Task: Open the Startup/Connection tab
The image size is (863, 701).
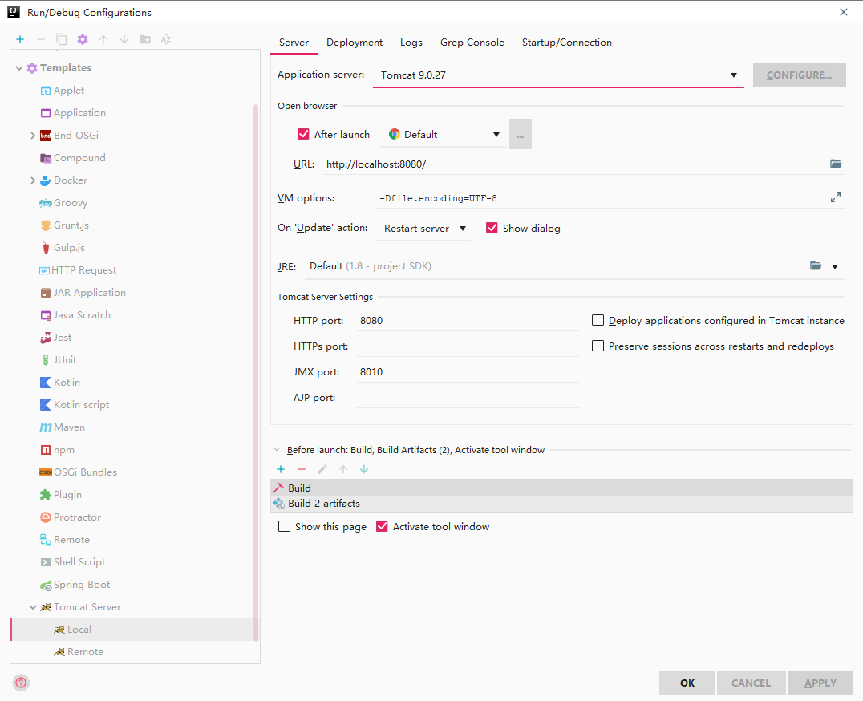Action: (x=567, y=43)
